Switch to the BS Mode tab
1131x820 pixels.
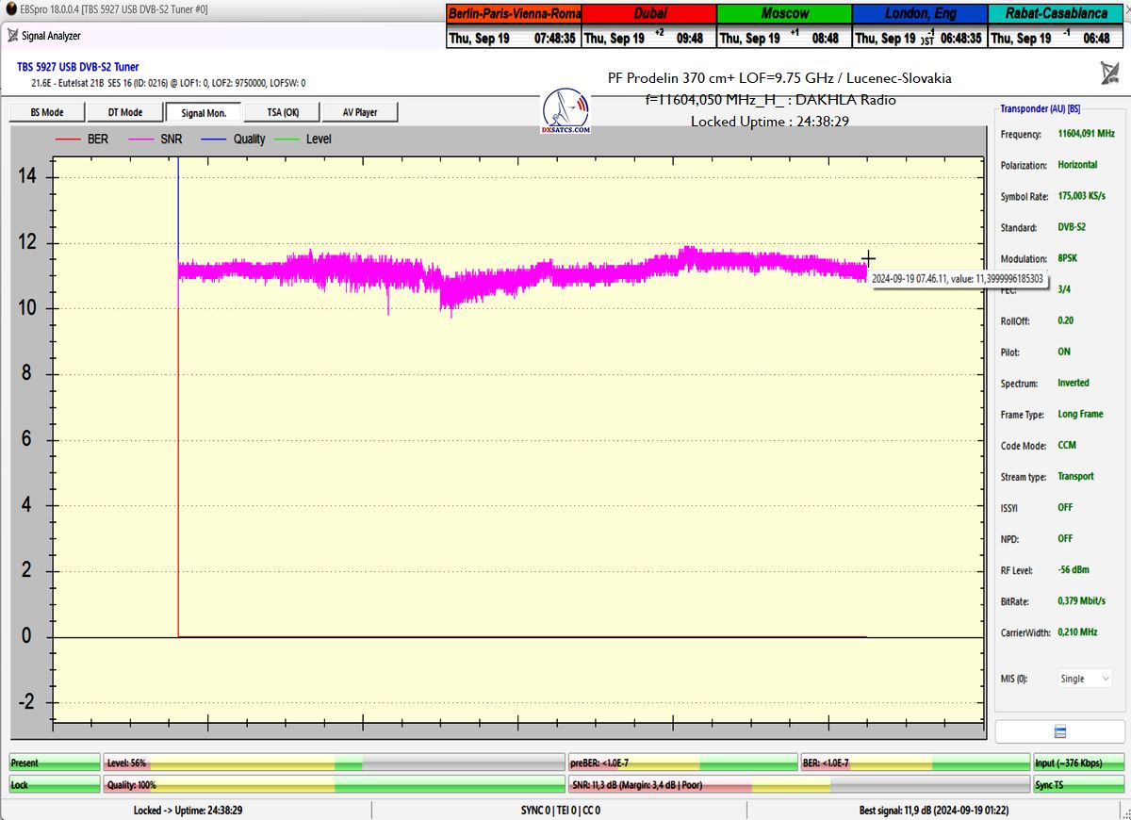[x=47, y=112]
